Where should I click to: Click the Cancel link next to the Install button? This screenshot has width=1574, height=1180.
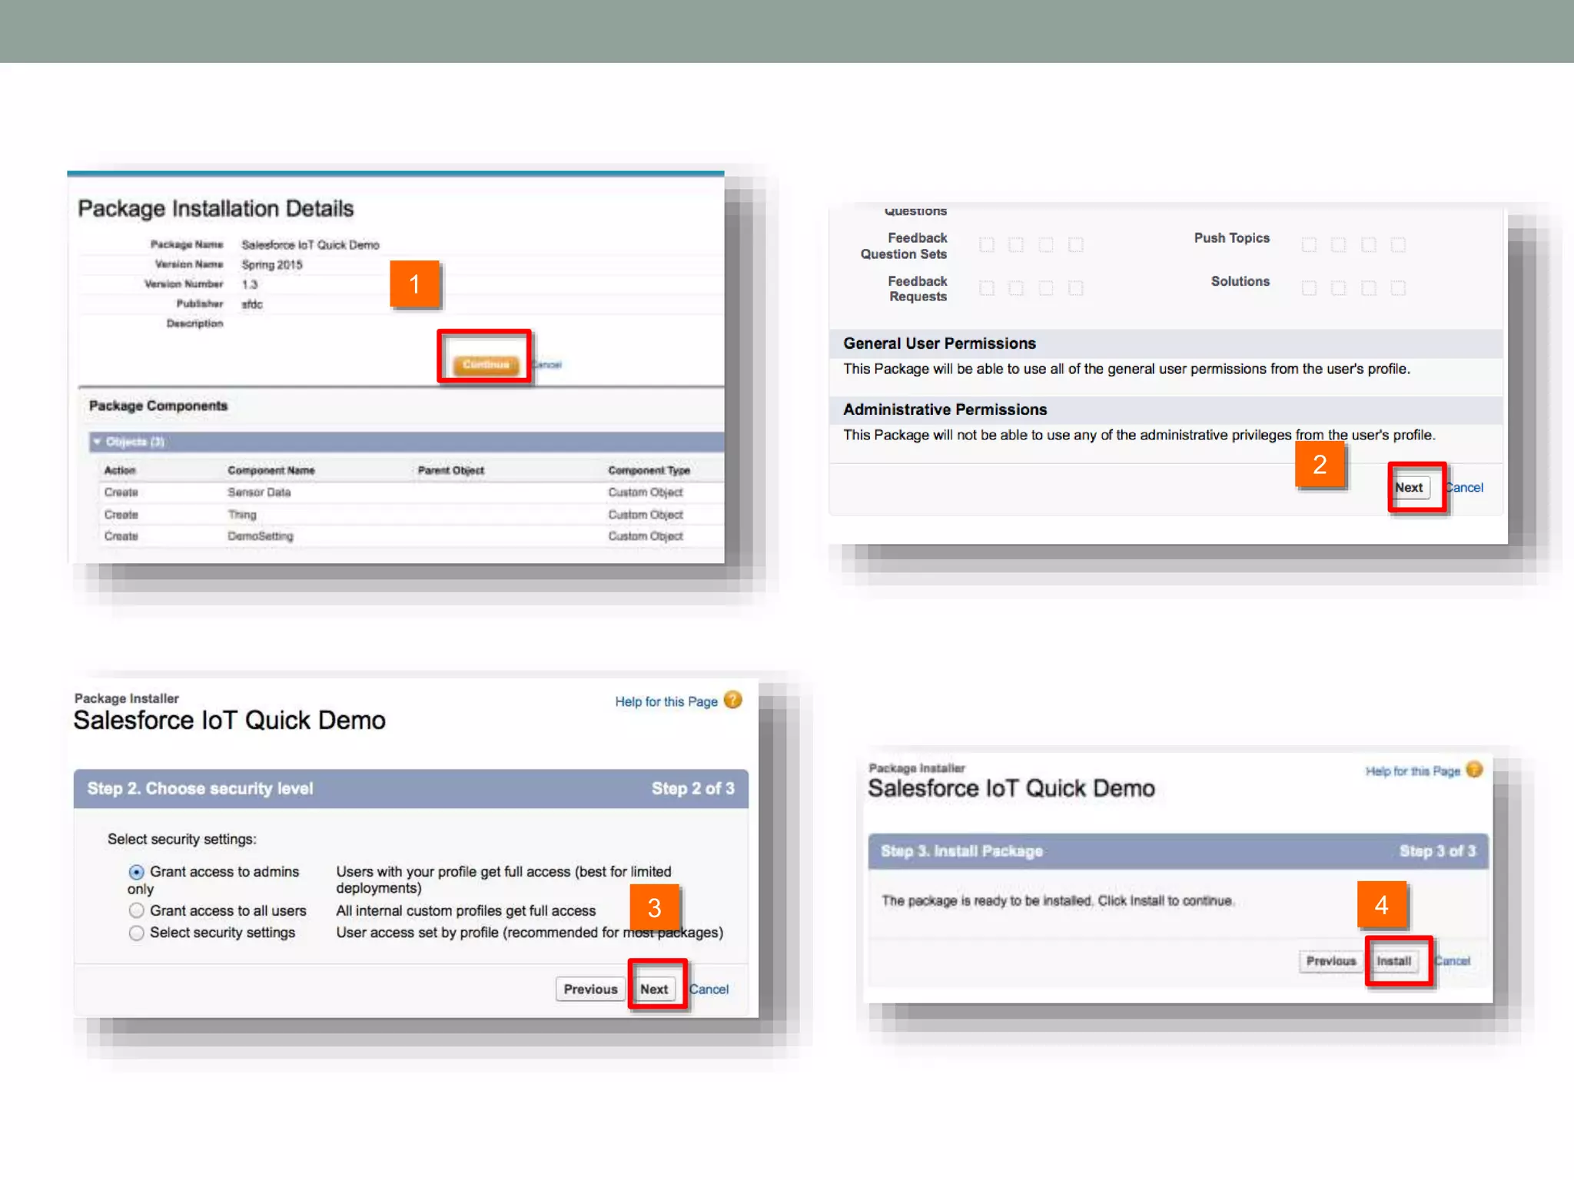1453,961
